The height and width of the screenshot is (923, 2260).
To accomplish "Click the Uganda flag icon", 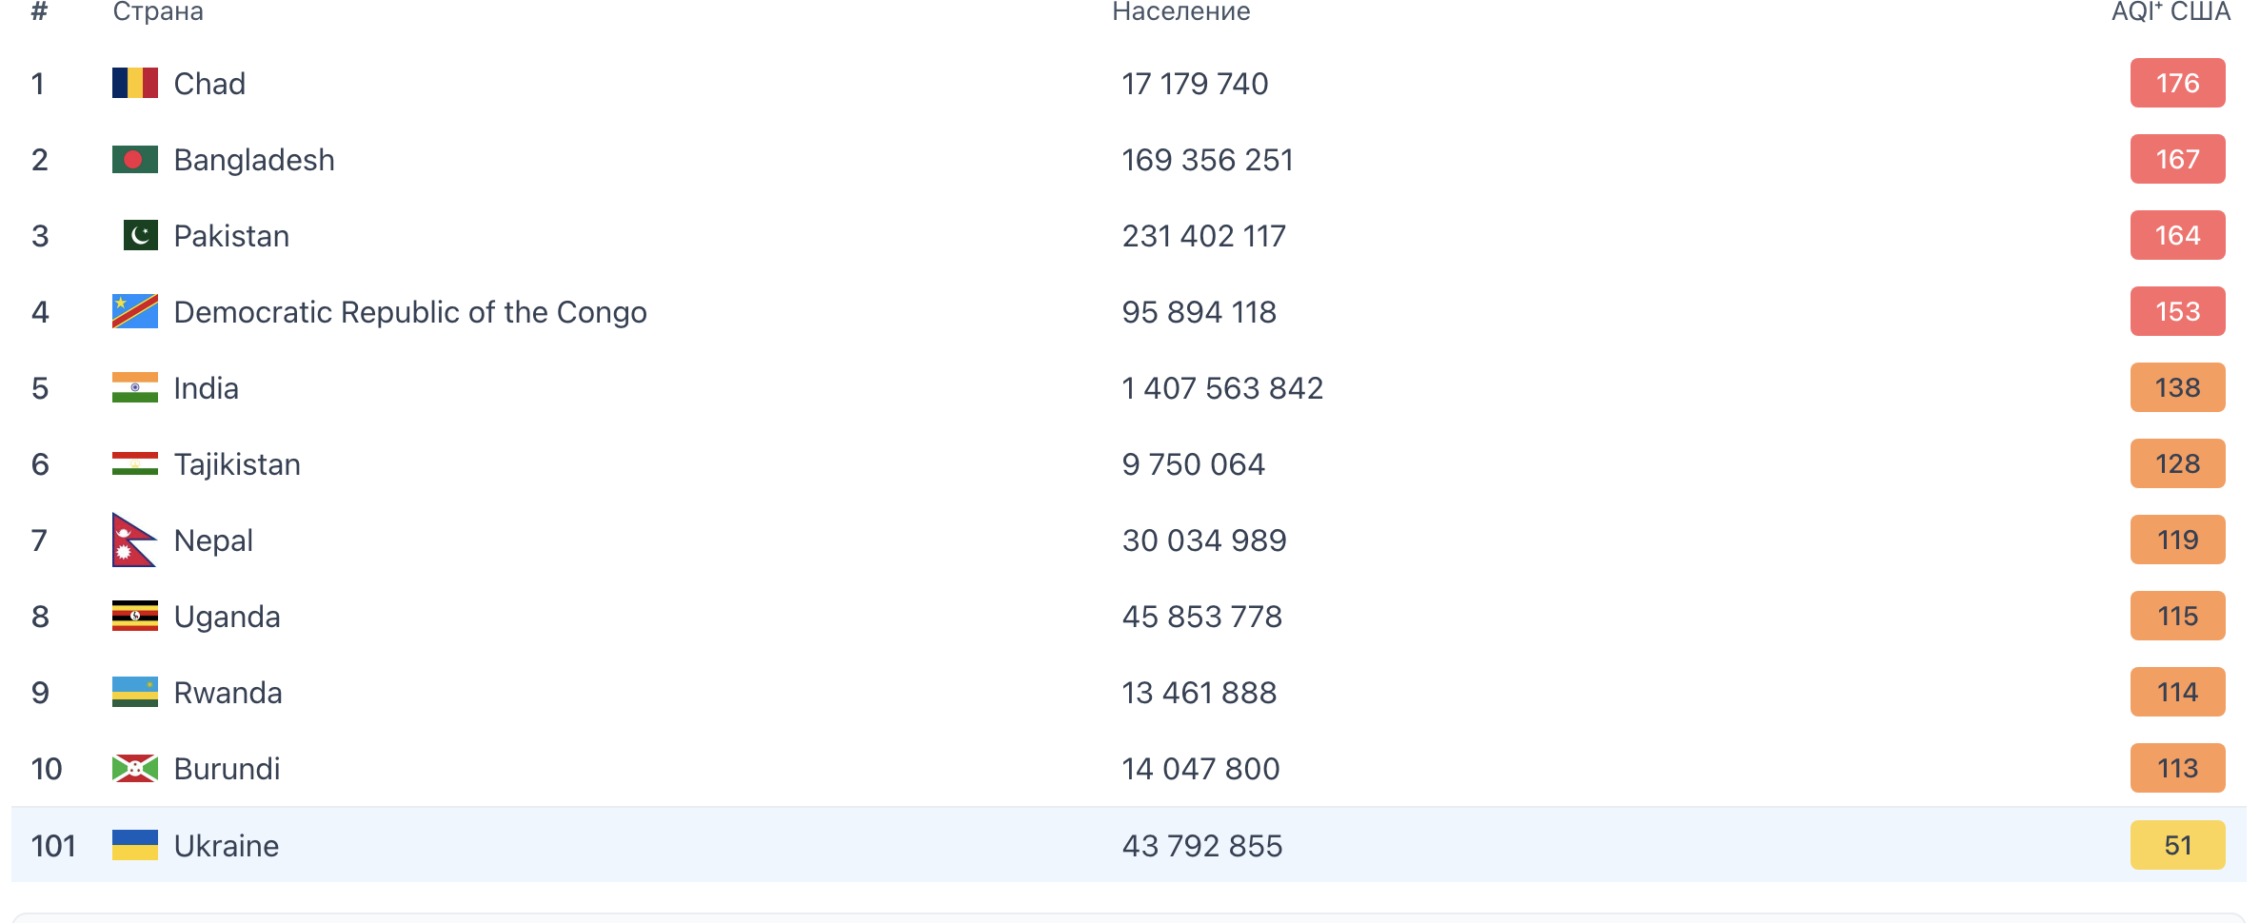I will click(x=134, y=616).
